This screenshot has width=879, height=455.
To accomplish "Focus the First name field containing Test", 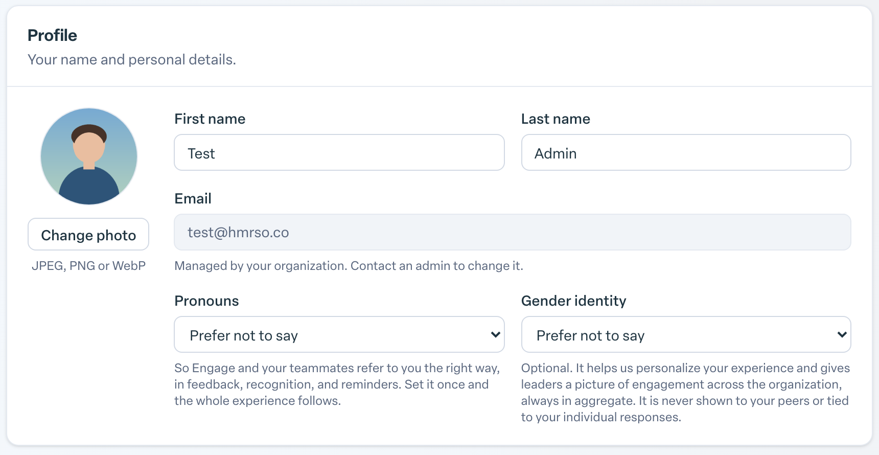I will coord(339,152).
